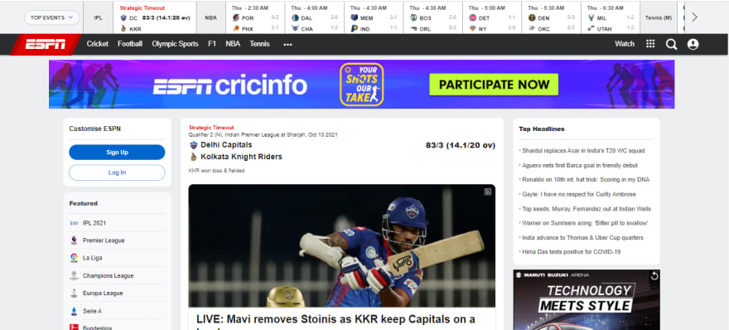Click Delhi Capitals team name

point(226,145)
